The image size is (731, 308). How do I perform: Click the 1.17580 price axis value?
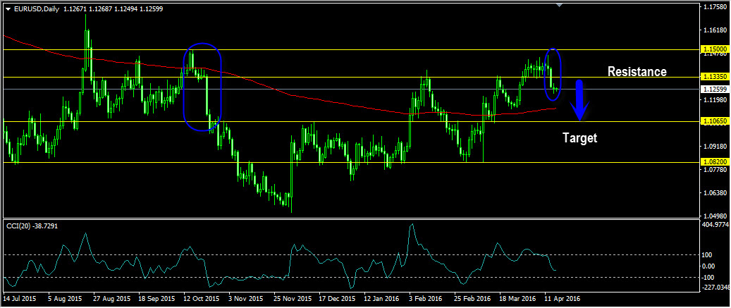[716, 7]
